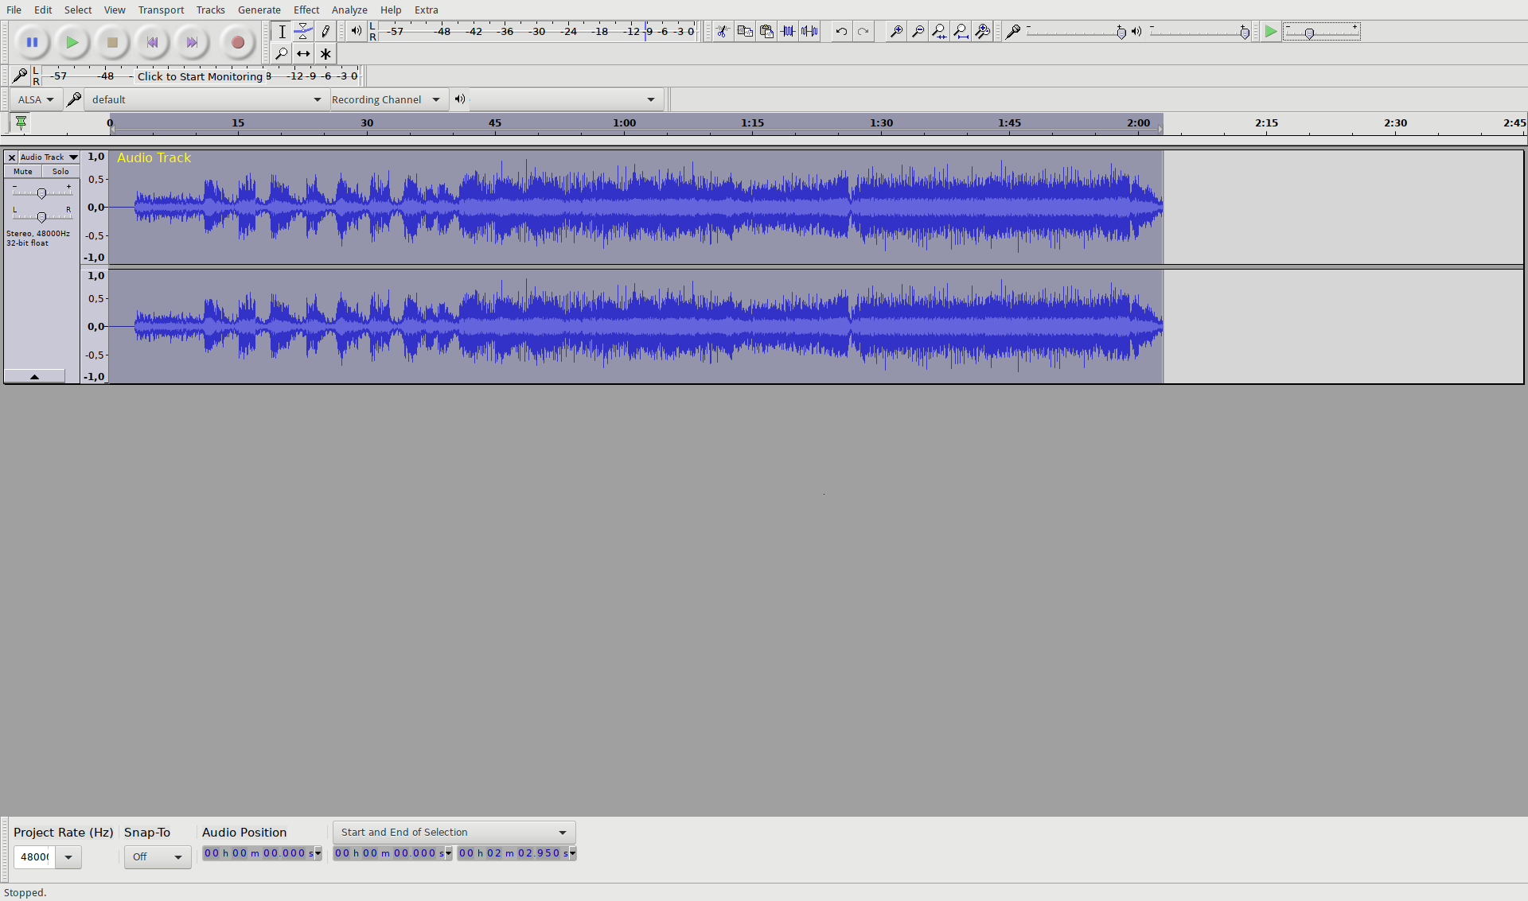Click the Redo arrow icon

tap(863, 31)
